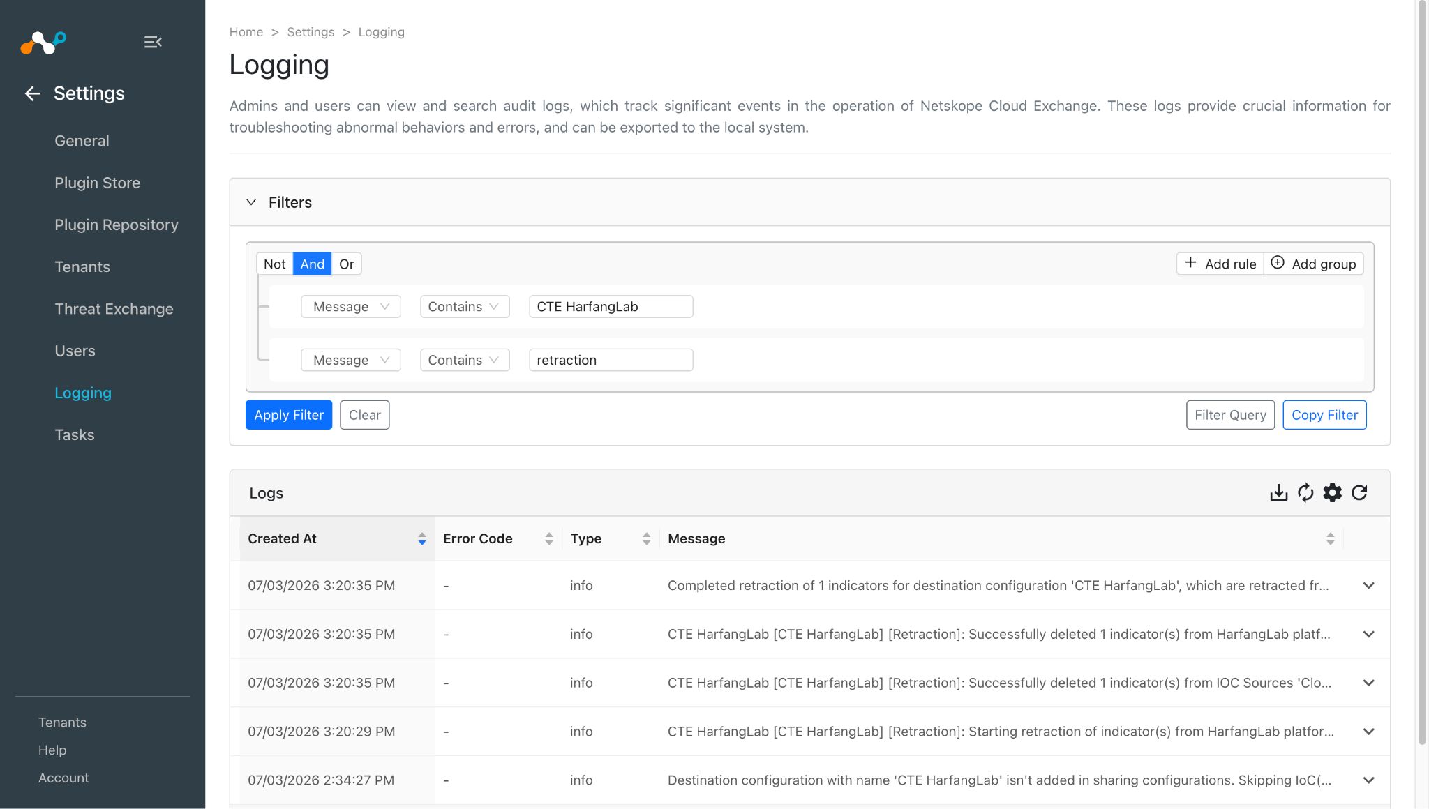Click the Clear filter button

coord(364,415)
